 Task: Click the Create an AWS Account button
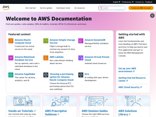point(141,8)
